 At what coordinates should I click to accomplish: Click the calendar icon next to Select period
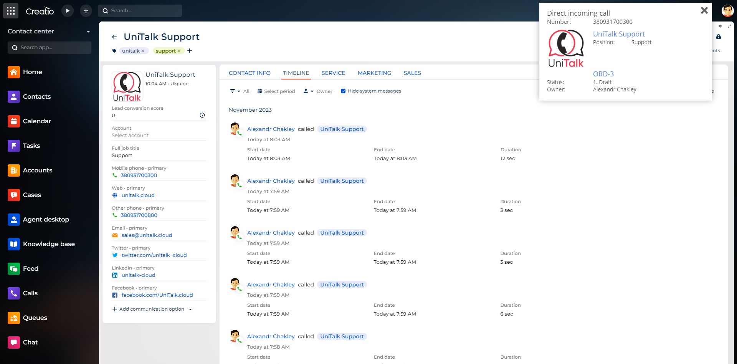[x=260, y=91]
